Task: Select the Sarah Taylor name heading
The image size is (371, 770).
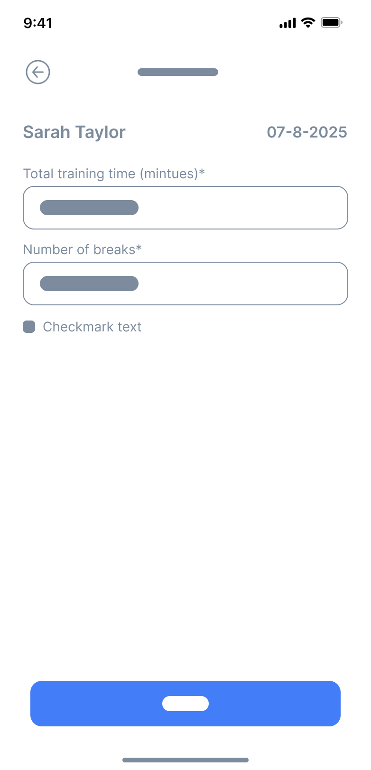Action: 74,132
